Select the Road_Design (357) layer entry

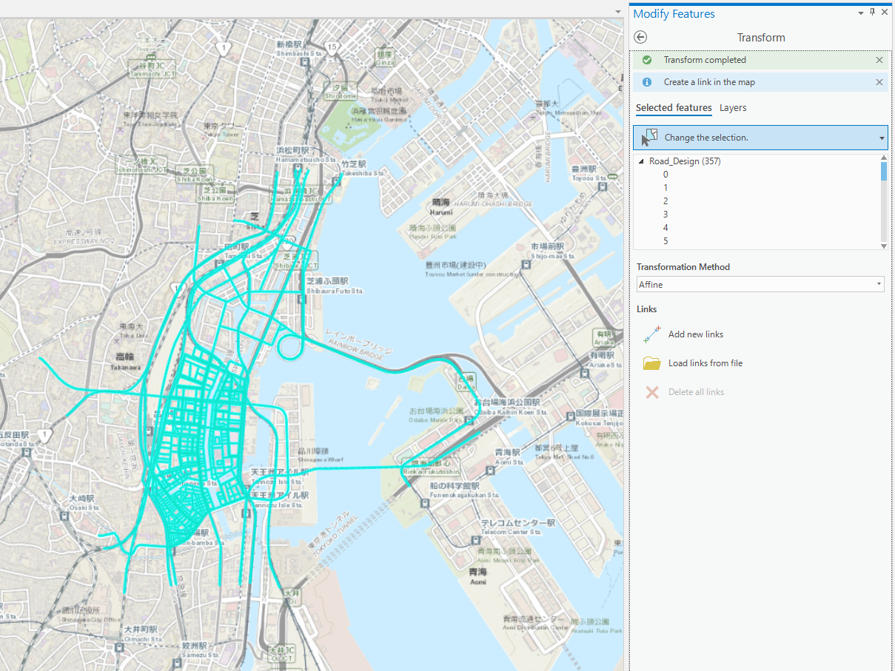(685, 161)
